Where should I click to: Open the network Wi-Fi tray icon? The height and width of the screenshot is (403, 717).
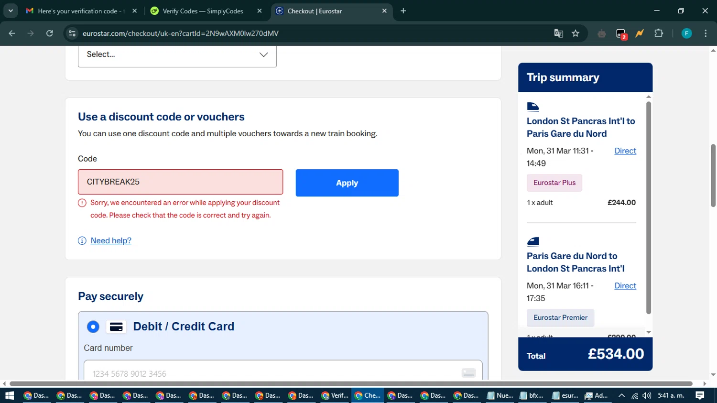tap(635, 395)
